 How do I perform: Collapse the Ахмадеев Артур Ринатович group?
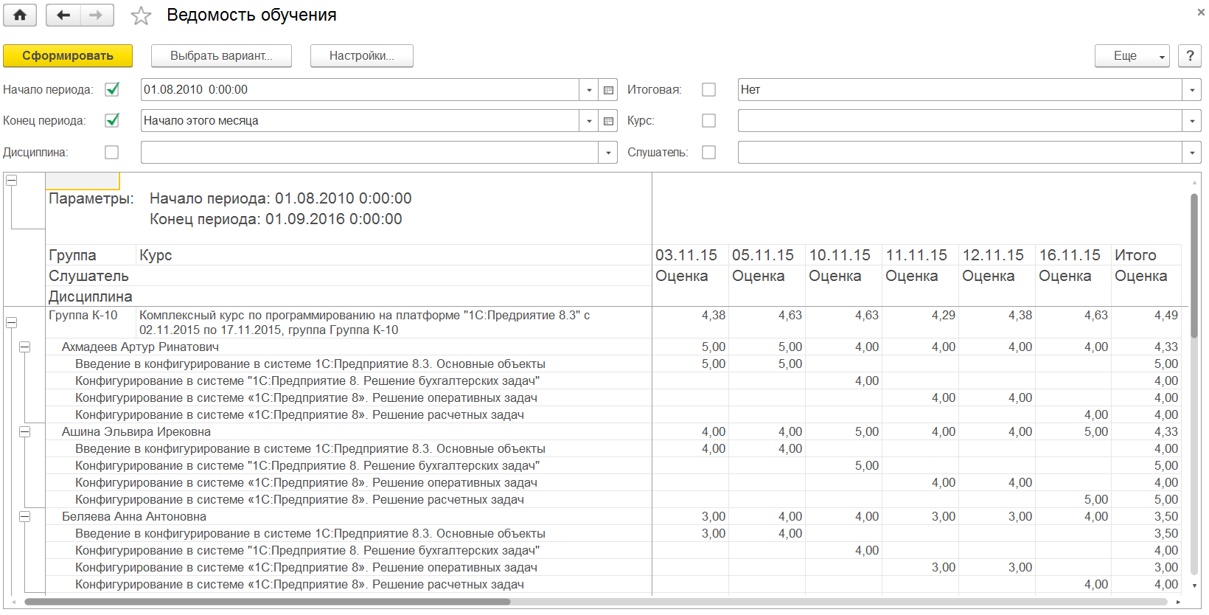pyautogui.click(x=24, y=347)
